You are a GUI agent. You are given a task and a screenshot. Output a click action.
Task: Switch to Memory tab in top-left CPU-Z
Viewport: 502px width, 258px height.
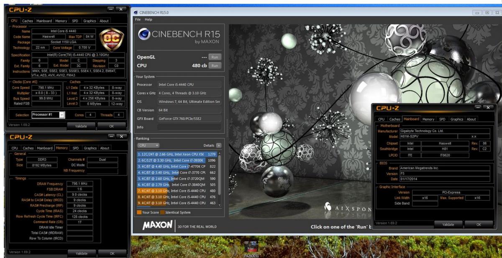[x=61, y=21]
